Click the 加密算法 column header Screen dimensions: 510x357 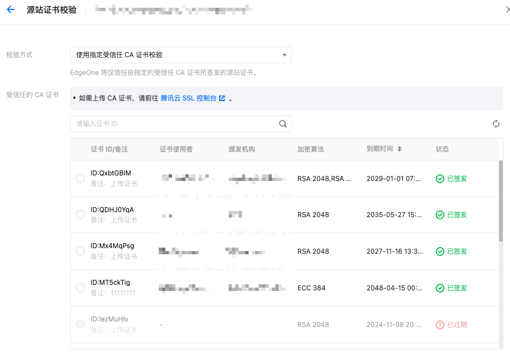311,149
